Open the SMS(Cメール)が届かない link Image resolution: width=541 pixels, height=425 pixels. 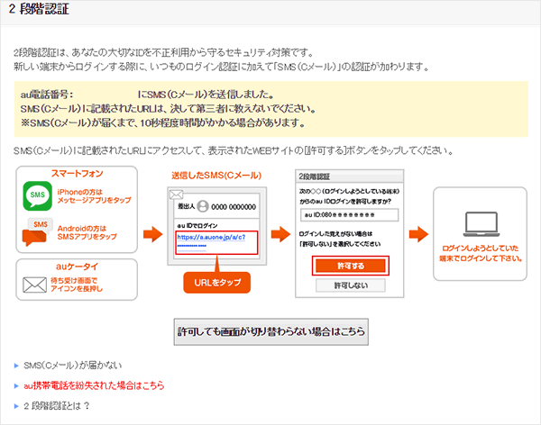pyautogui.click(x=72, y=366)
